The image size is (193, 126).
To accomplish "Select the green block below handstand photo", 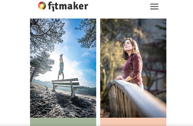I will click(x=63, y=122).
